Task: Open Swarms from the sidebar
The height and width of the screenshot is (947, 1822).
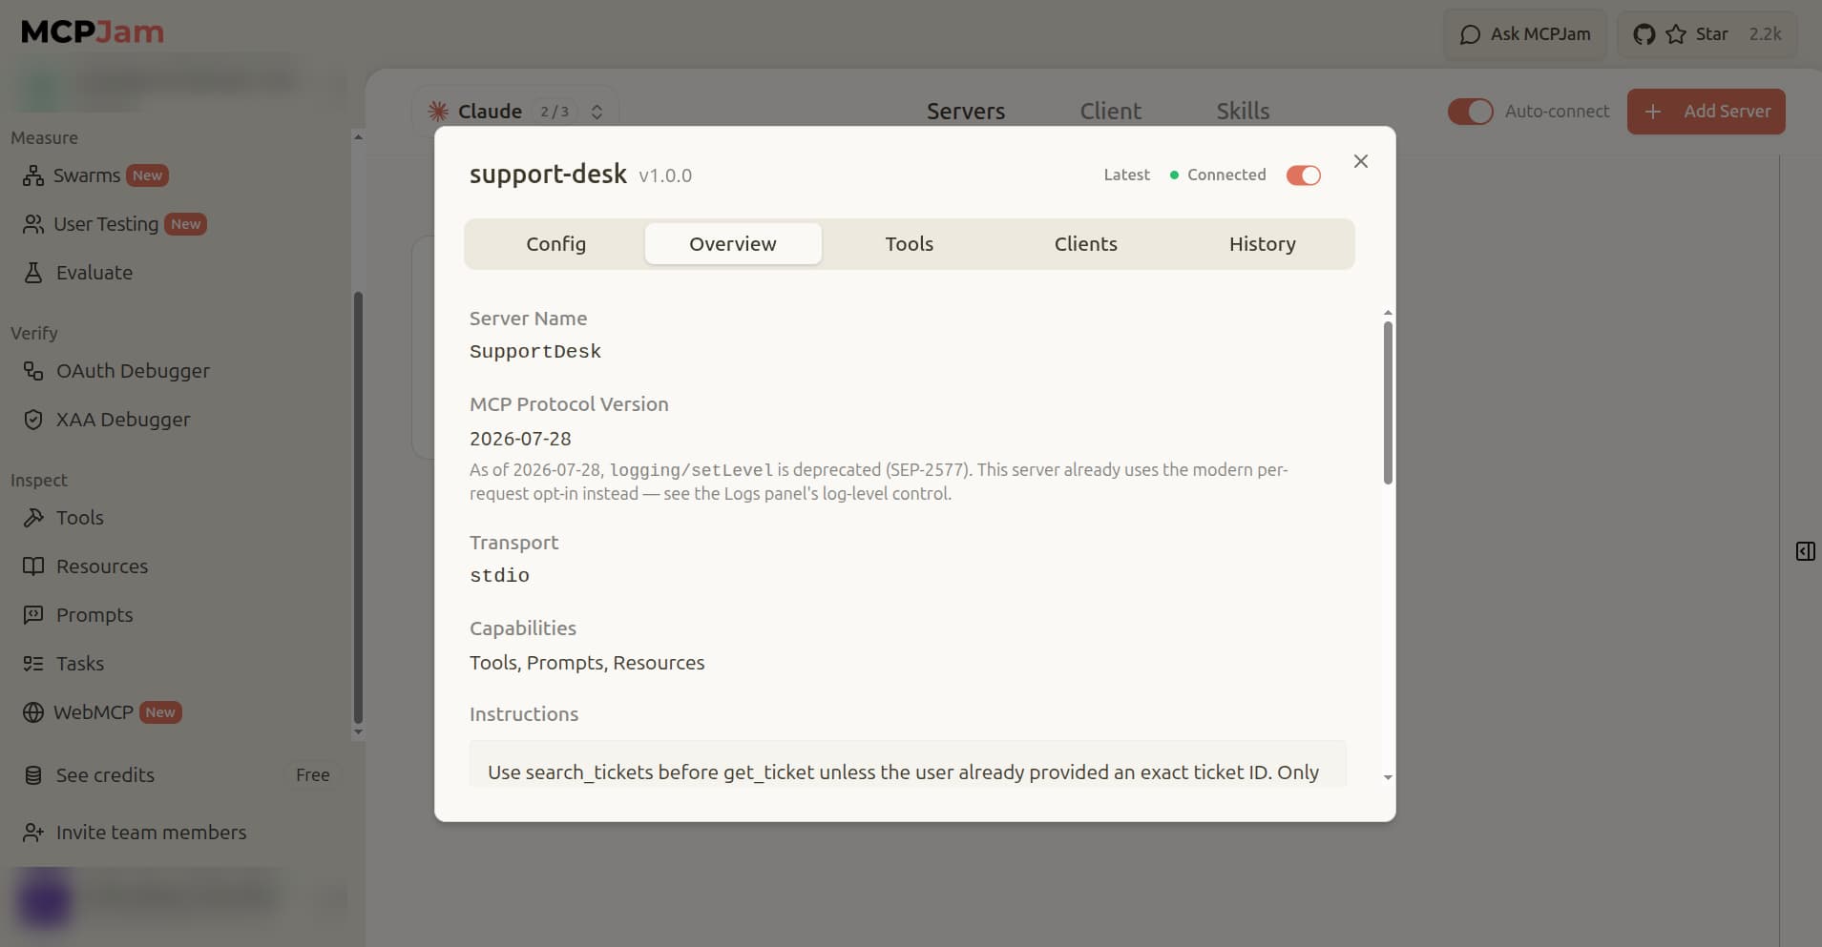Action: (x=95, y=175)
